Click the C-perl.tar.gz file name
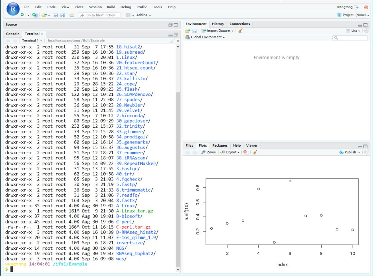 coord(133,227)
